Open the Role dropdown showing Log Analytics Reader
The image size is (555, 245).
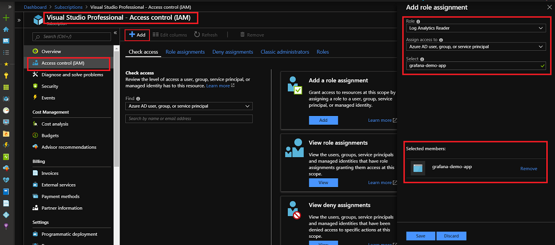pyautogui.click(x=476, y=28)
